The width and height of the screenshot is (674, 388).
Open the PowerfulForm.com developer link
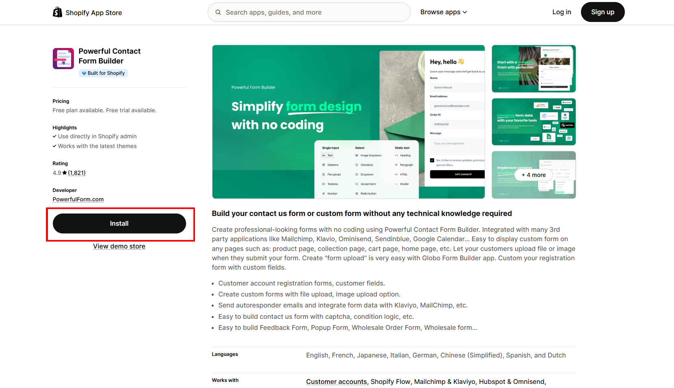pos(78,199)
